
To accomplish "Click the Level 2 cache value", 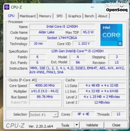I will (102, 97).
